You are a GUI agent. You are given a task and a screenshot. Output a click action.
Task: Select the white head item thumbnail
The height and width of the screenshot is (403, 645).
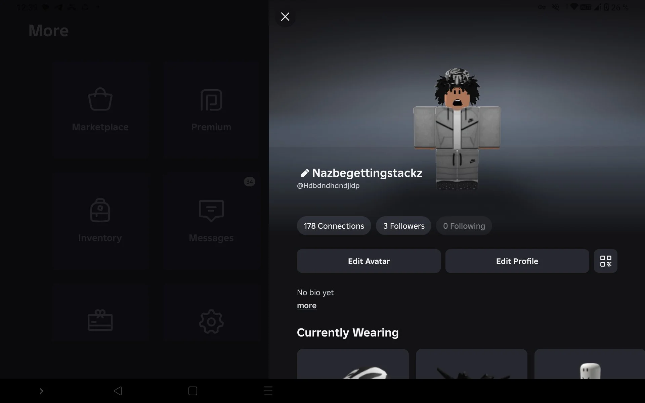pyautogui.click(x=590, y=364)
